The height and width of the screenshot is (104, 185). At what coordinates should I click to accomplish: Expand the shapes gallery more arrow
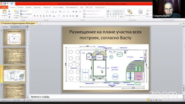click(124, 17)
